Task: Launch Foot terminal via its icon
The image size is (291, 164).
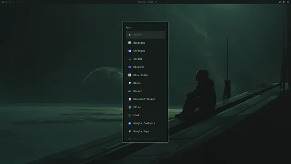Action: tap(130, 115)
